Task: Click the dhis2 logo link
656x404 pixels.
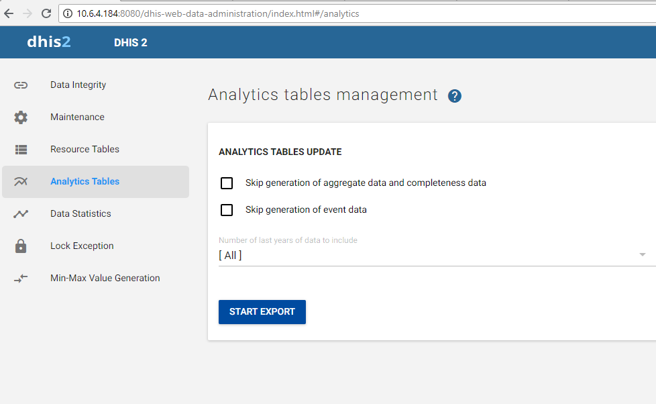Action: (48, 42)
